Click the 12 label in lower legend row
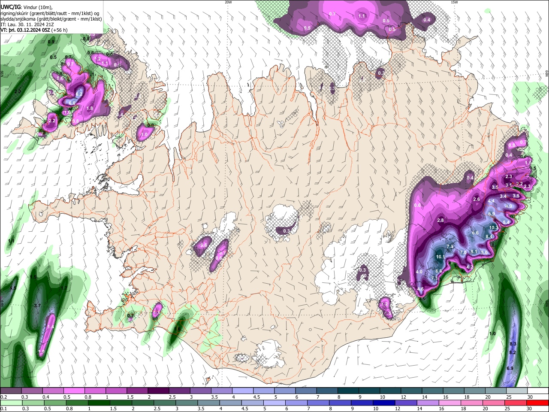Viewport: 549px width, 412px height. [x=398, y=409]
